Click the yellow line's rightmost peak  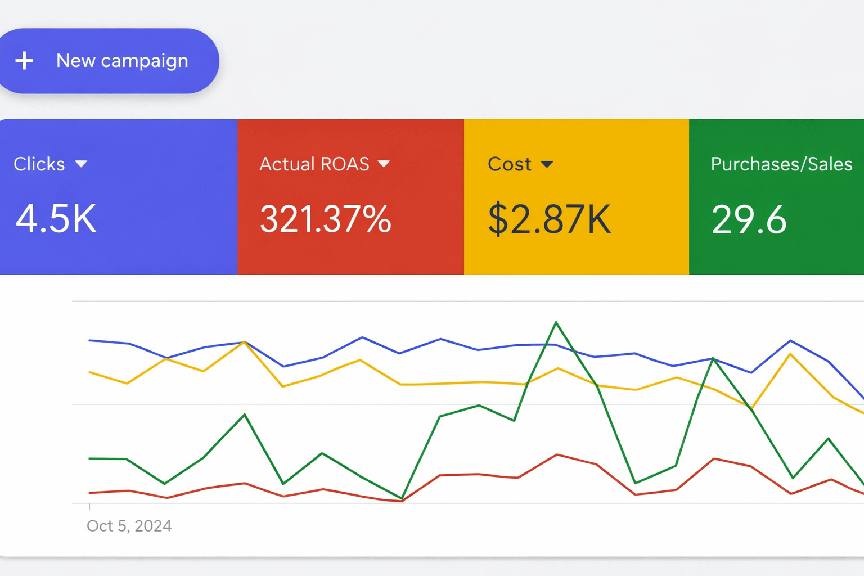point(791,354)
